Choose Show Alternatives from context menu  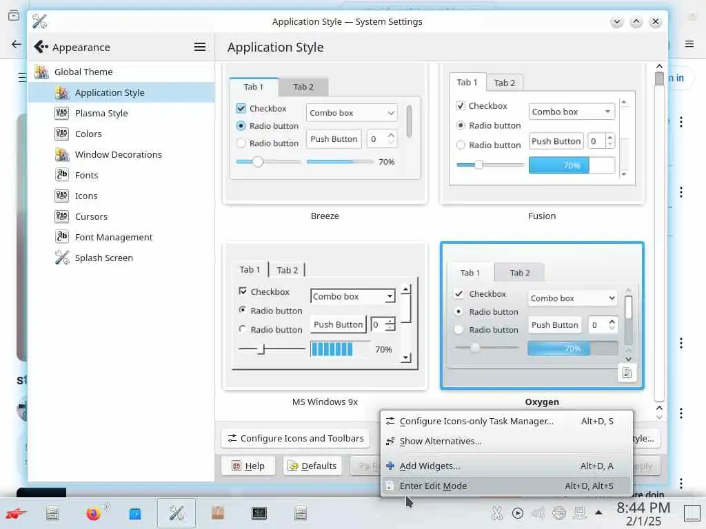[x=506, y=442]
